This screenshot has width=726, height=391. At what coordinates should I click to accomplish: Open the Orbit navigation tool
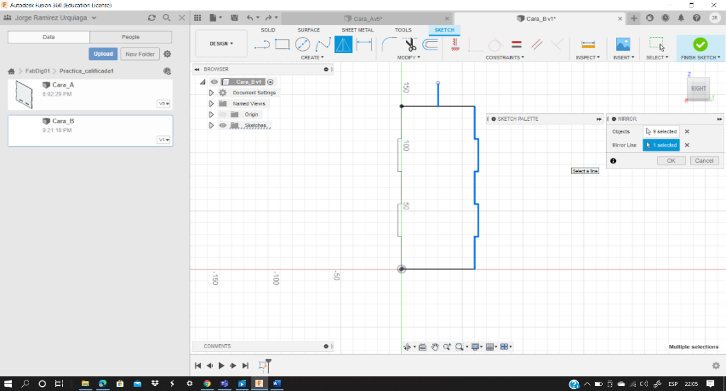coord(407,347)
